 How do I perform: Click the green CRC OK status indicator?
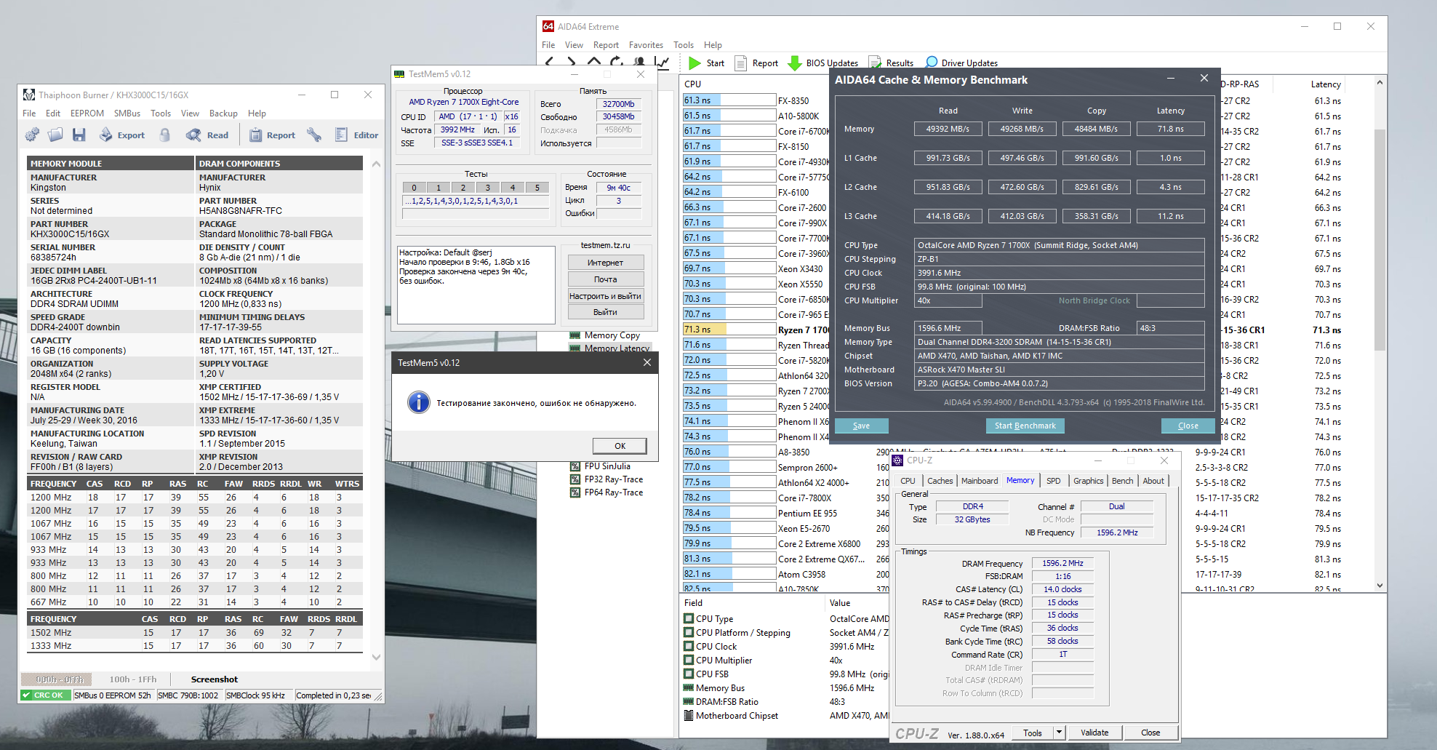coord(46,695)
